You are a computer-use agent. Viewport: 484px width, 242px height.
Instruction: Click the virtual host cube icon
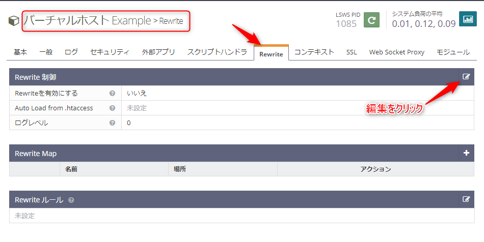coord(13,21)
